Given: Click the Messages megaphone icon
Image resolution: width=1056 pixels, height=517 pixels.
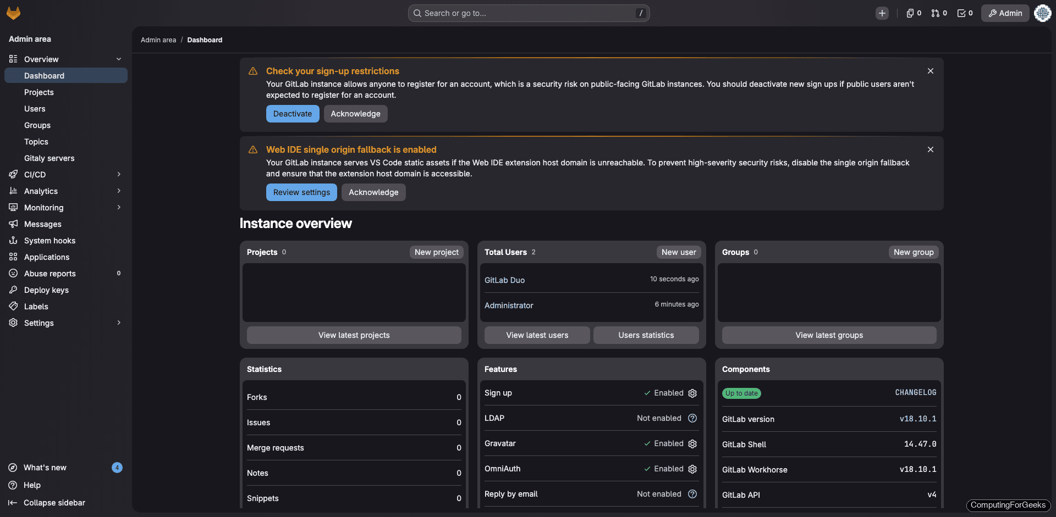Looking at the screenshot, I should [13, 224].
